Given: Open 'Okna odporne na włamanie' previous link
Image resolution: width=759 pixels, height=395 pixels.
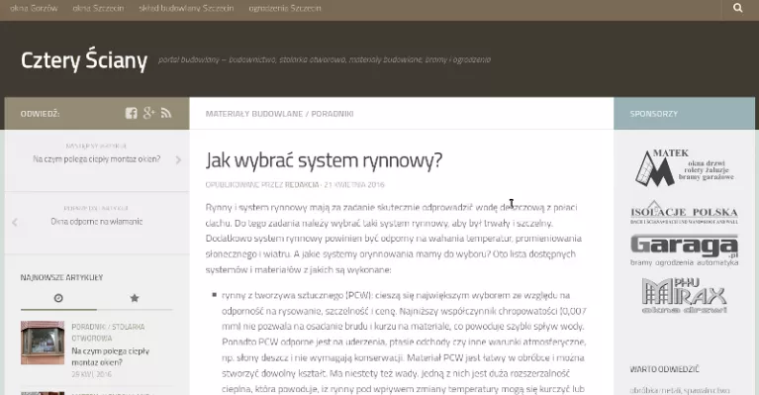Looking at the screenshot, I should click(x=96, y=222).
